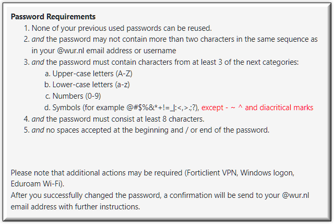The width and height of the screenshot is (334, 224).
Task: Click the 'at least 8 characters' rule
Action: [114, 119]
